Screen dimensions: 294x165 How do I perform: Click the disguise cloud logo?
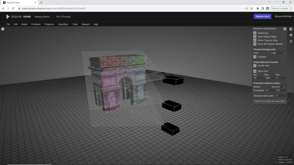(18, 17)
